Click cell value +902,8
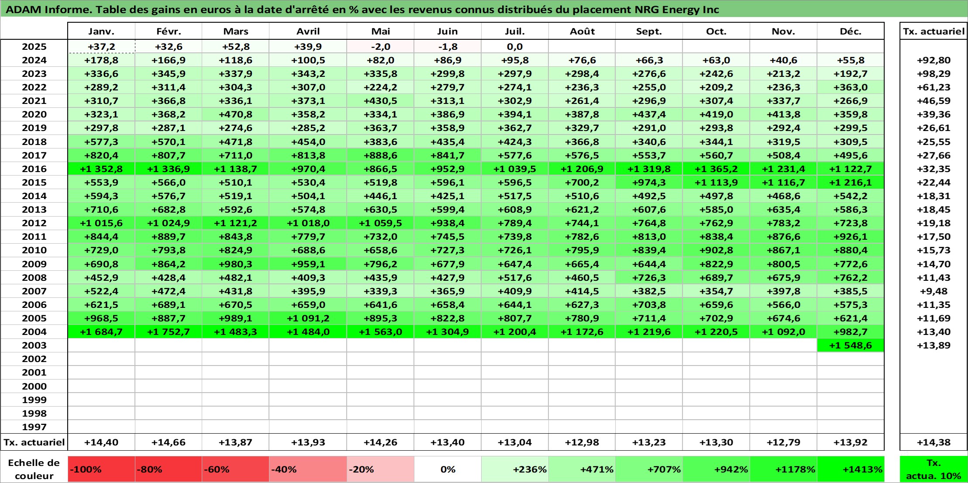 click(x=716, y=250)
